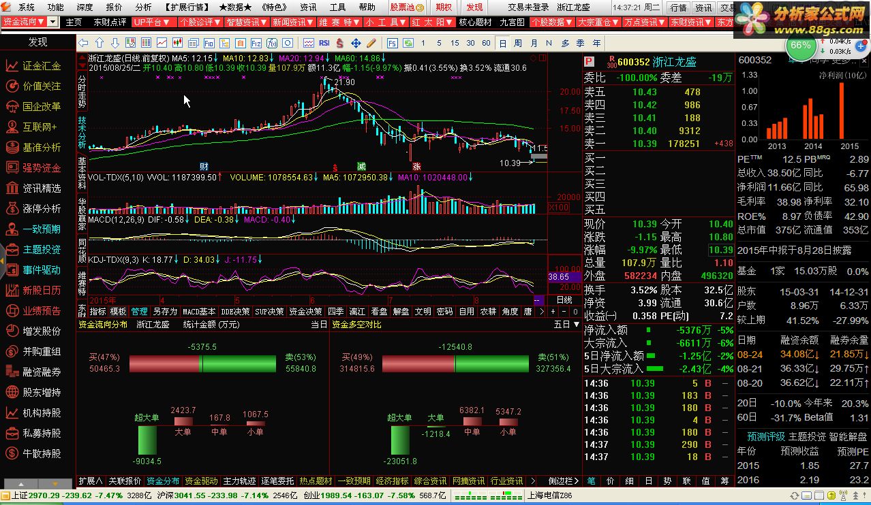Click the f(x) formula toolbar icon
Screen dimensions: 871x505
point(272,43)
